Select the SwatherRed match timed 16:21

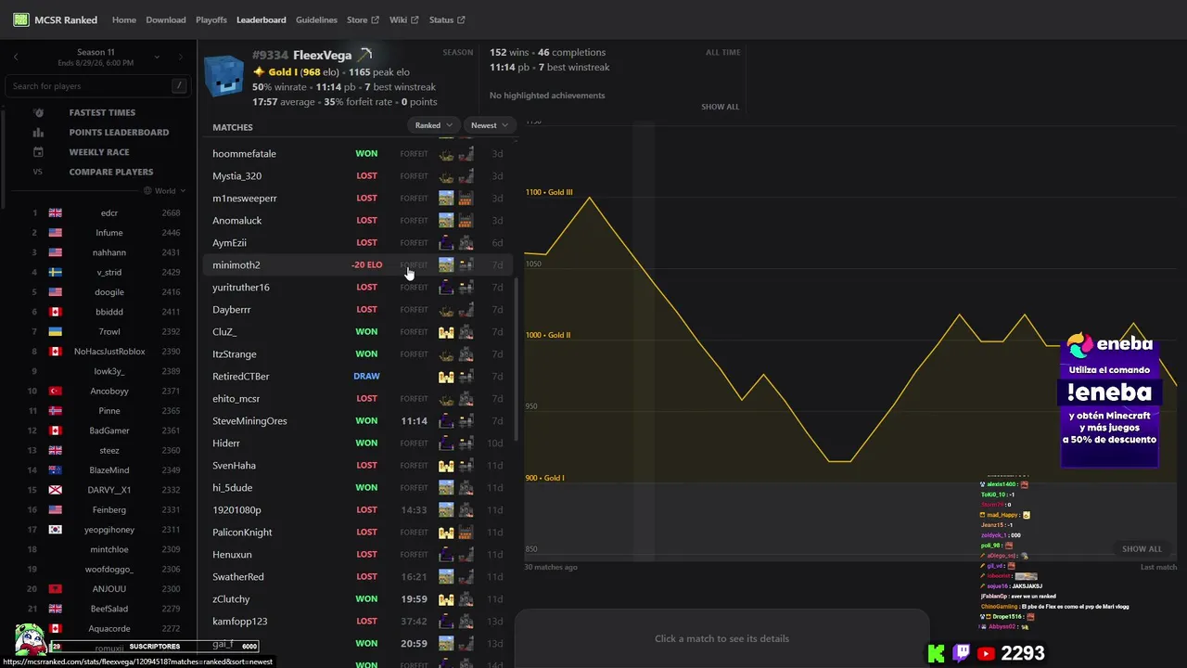point(356,577)
